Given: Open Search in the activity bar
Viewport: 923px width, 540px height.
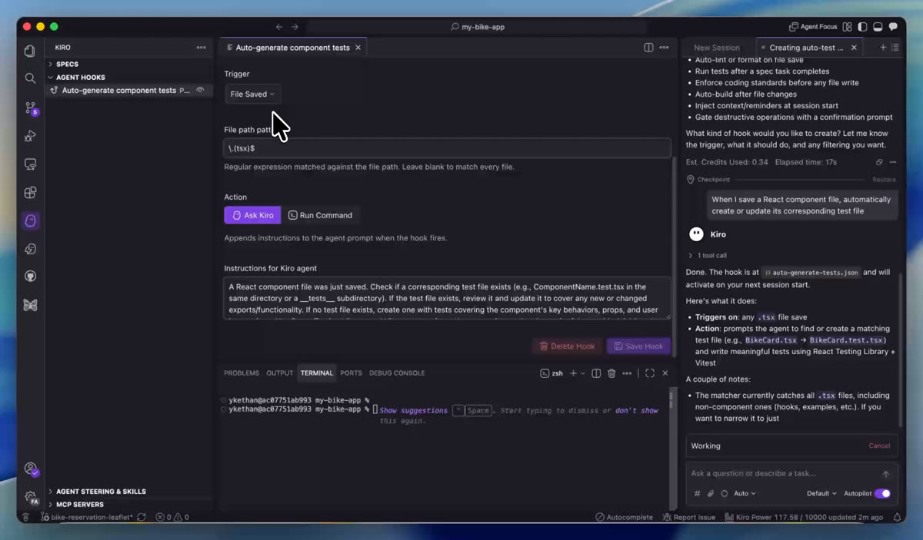Looking at the screenshot, I should (x=30, y=78).
